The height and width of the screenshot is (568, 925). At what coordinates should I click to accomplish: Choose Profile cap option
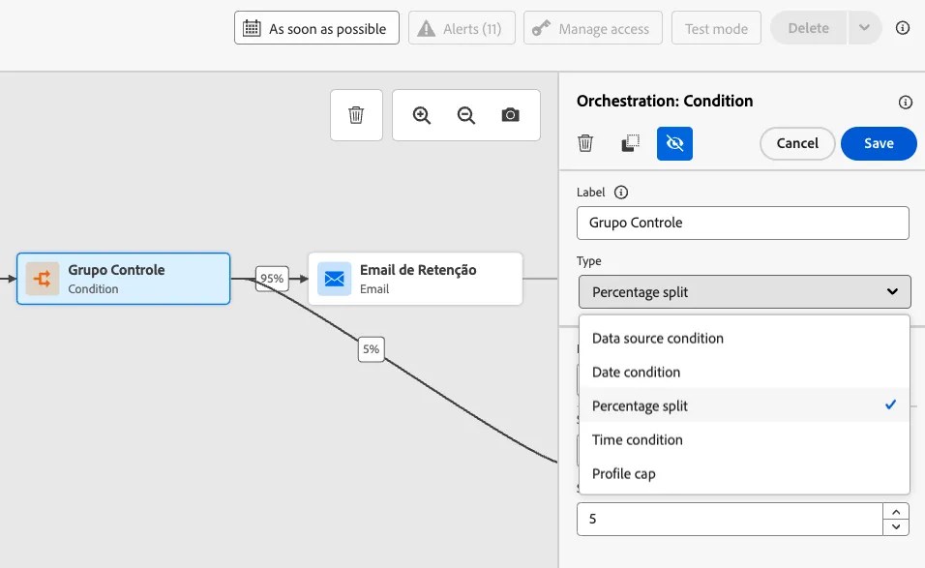tap(744, 473)
